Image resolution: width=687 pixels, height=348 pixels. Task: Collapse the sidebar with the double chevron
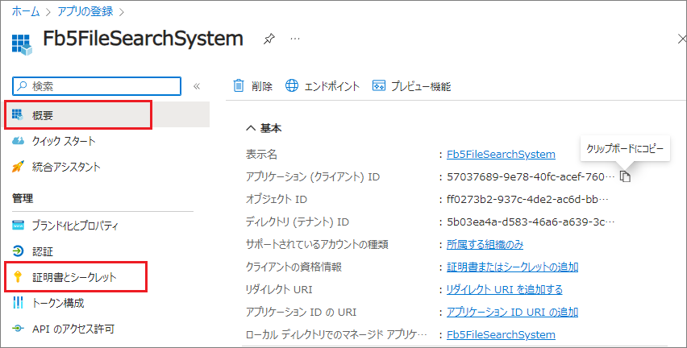pos(196,86)
